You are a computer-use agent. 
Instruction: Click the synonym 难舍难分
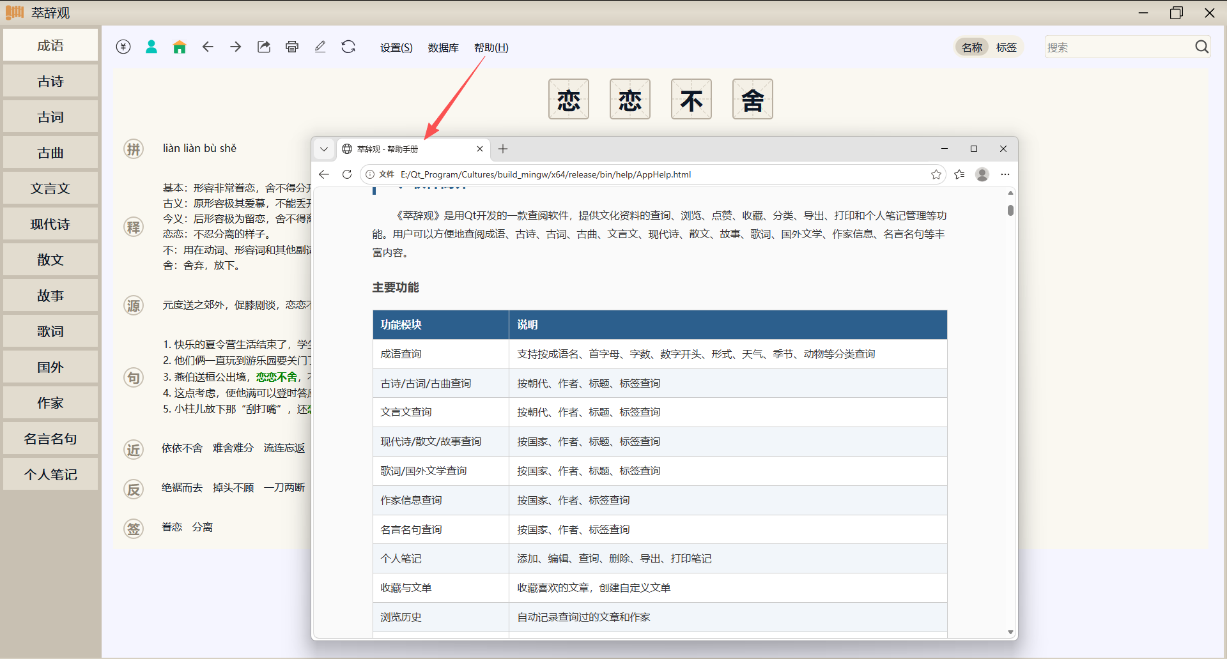(x=233, y=448)
